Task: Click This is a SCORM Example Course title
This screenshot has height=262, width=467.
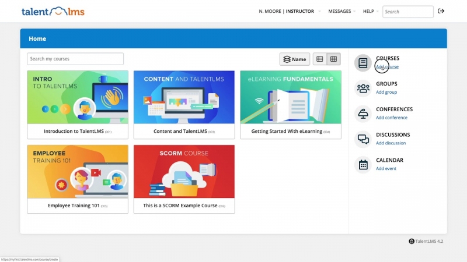Action: coord(180,206)
